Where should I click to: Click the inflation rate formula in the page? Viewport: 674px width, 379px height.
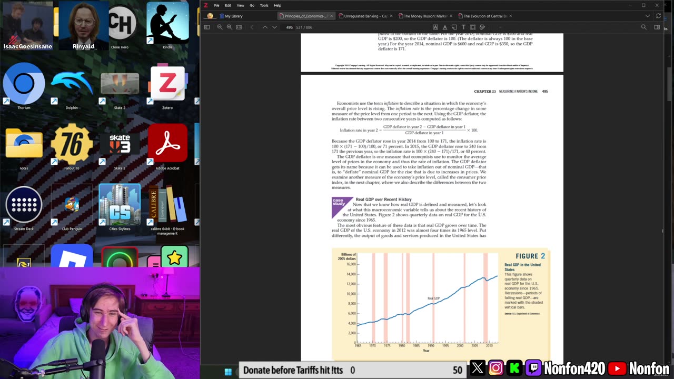[x=409, y=129]
